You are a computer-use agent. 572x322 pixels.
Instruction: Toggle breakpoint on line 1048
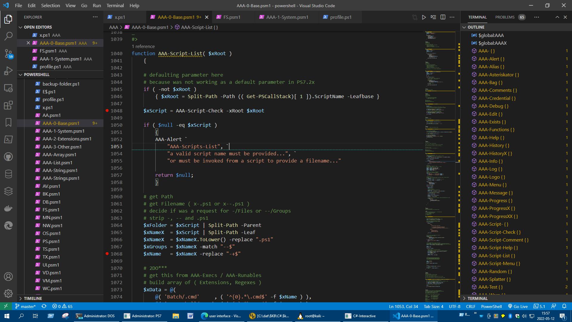click(107, 111)
